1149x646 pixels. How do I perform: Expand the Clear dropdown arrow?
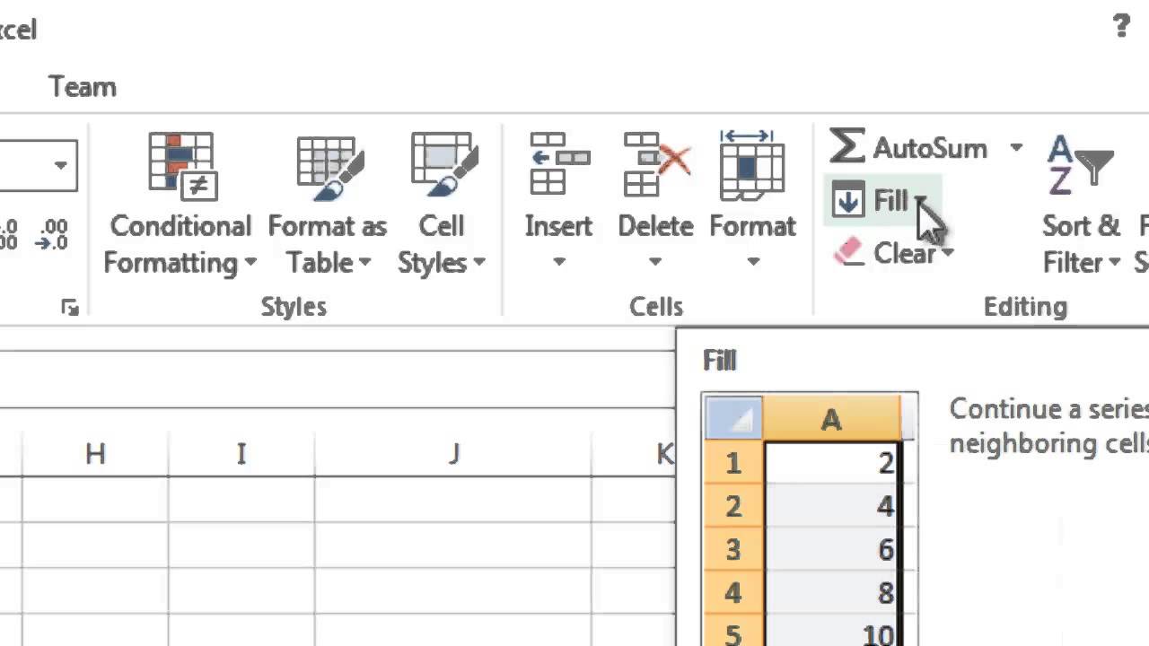[x=948, y=254]
